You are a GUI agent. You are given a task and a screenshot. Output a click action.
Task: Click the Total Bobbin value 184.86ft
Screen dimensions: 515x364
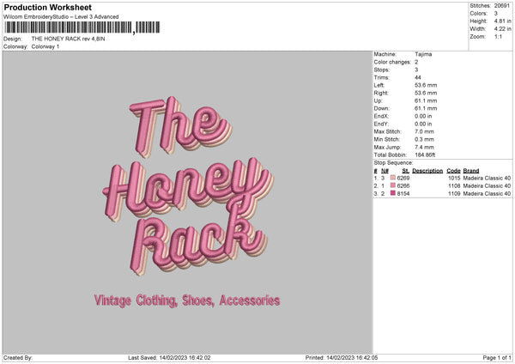coord(425,155)
